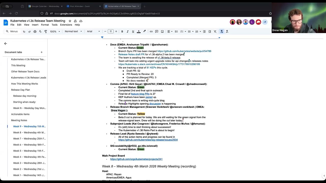
Task: Print the document with printer icon
Action: 35,32
